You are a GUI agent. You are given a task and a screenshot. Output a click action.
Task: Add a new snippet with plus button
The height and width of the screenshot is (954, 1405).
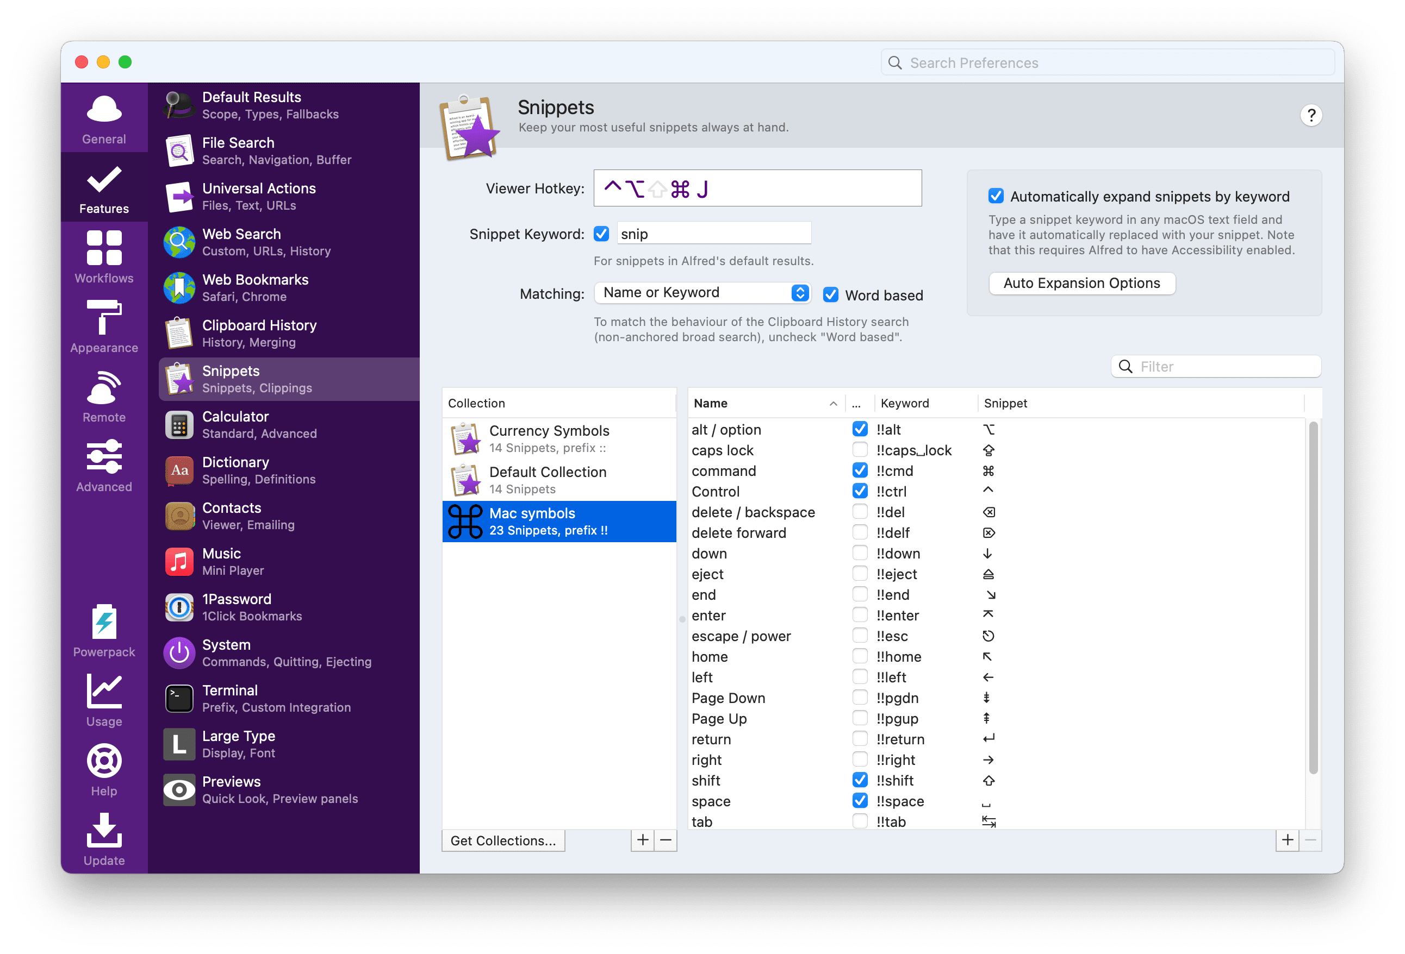1287,840
